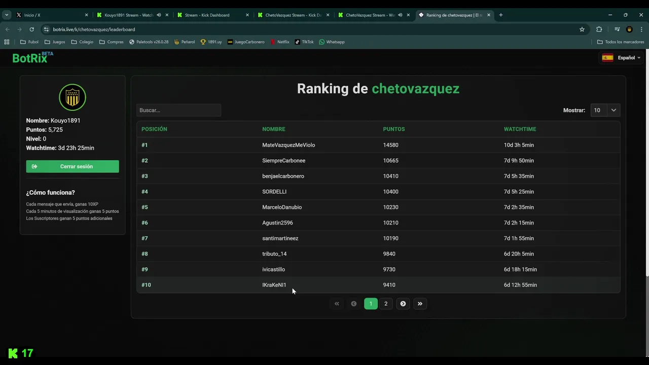Viewport: 649px width, 365px height.
Task: Open the Paletools v26.0.28 bookmark
Action: tap(149, 42)
